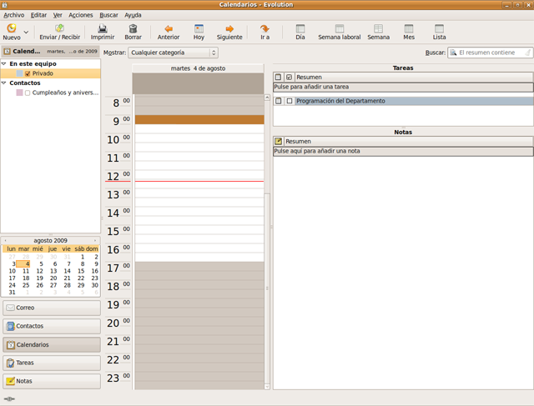
Task: Click the Borrar trash icon
Action: pos(133,28)
